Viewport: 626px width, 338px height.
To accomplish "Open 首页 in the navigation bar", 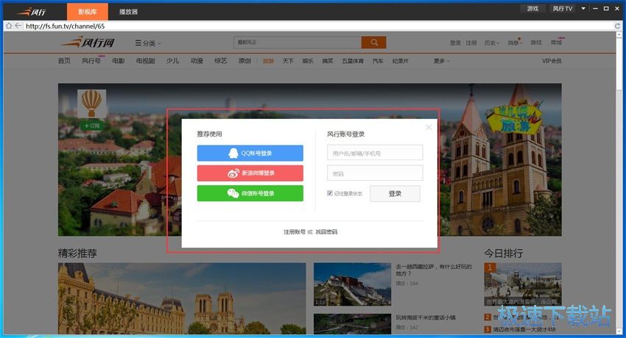I will point(64,61).
